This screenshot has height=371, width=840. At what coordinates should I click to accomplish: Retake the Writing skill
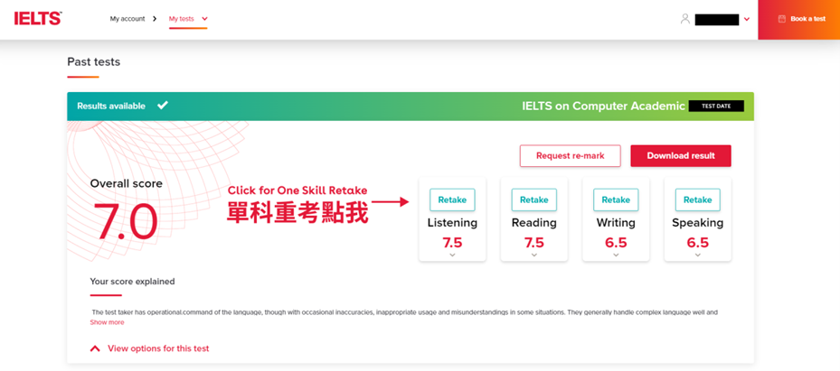click(x=616, y=199)
